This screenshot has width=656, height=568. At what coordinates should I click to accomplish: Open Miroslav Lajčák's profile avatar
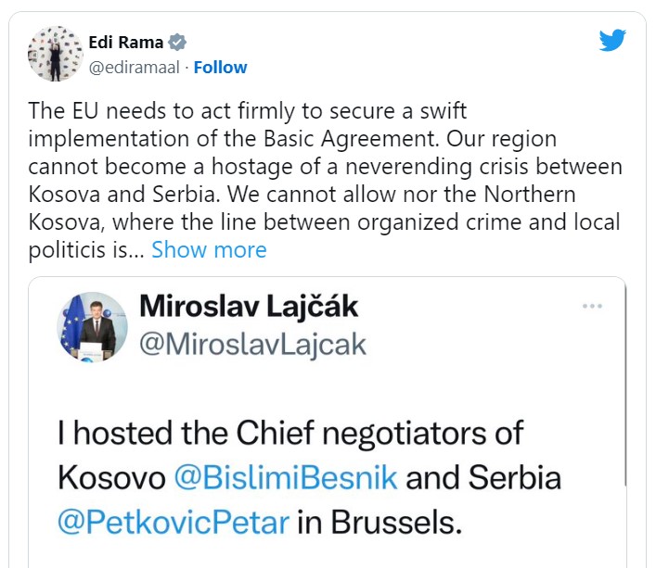pyautogui.click(x=93, y=327)
